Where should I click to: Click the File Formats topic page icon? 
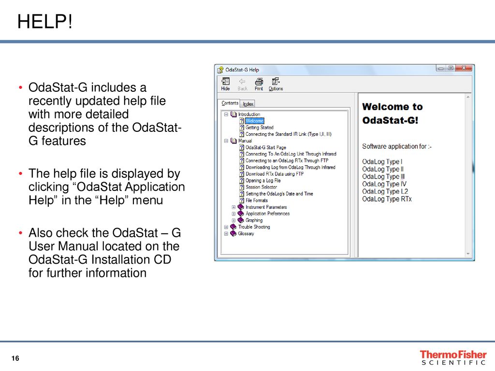[x=242, y=200]
